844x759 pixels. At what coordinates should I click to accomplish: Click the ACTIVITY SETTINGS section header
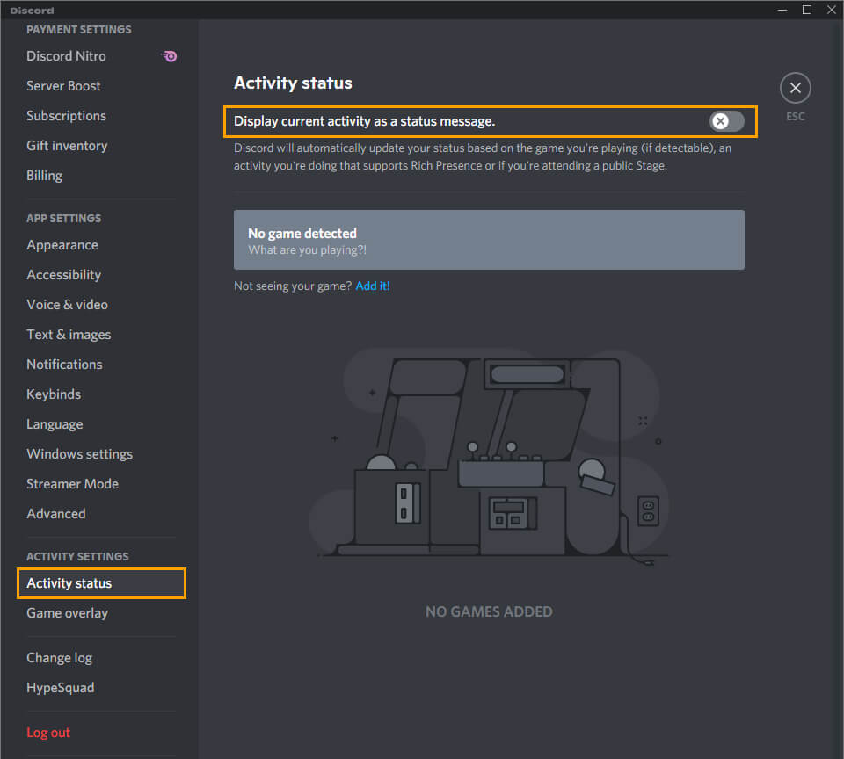(77, 556)
